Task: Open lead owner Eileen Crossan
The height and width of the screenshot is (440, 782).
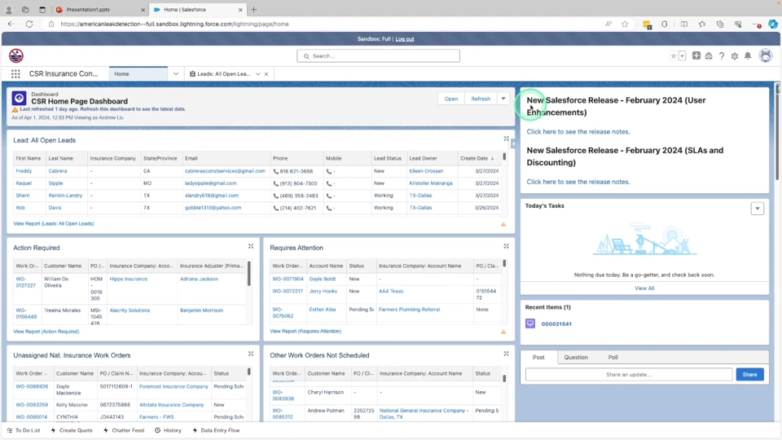Action: [x=426, y=170]
